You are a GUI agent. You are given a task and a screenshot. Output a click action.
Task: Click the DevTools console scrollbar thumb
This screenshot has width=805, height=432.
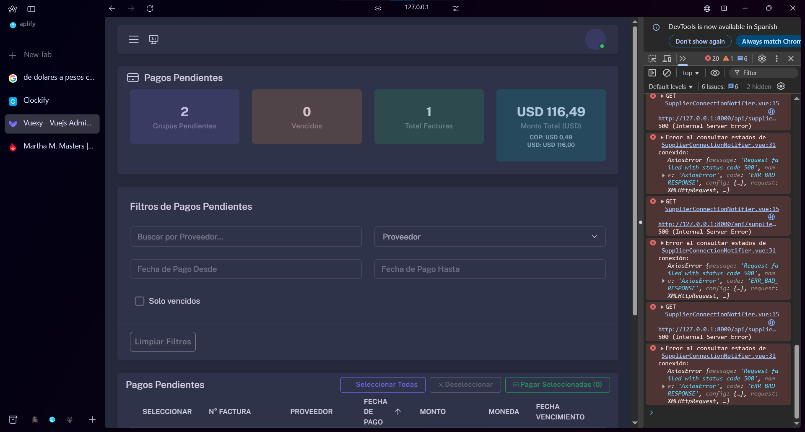[797, 381]
